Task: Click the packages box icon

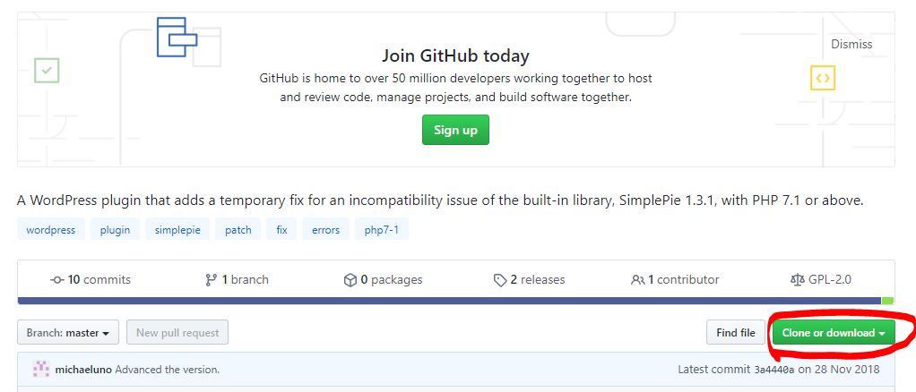Action: pos(350,280)
